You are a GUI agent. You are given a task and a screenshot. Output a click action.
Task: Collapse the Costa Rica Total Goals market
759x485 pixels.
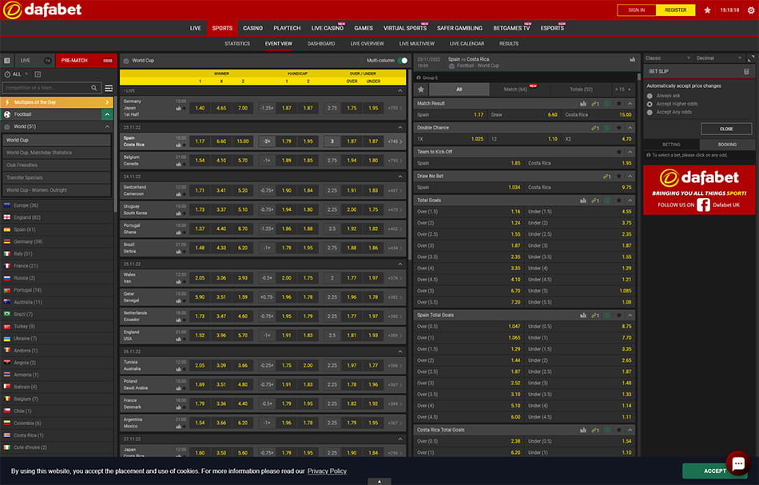pos(630,430)
